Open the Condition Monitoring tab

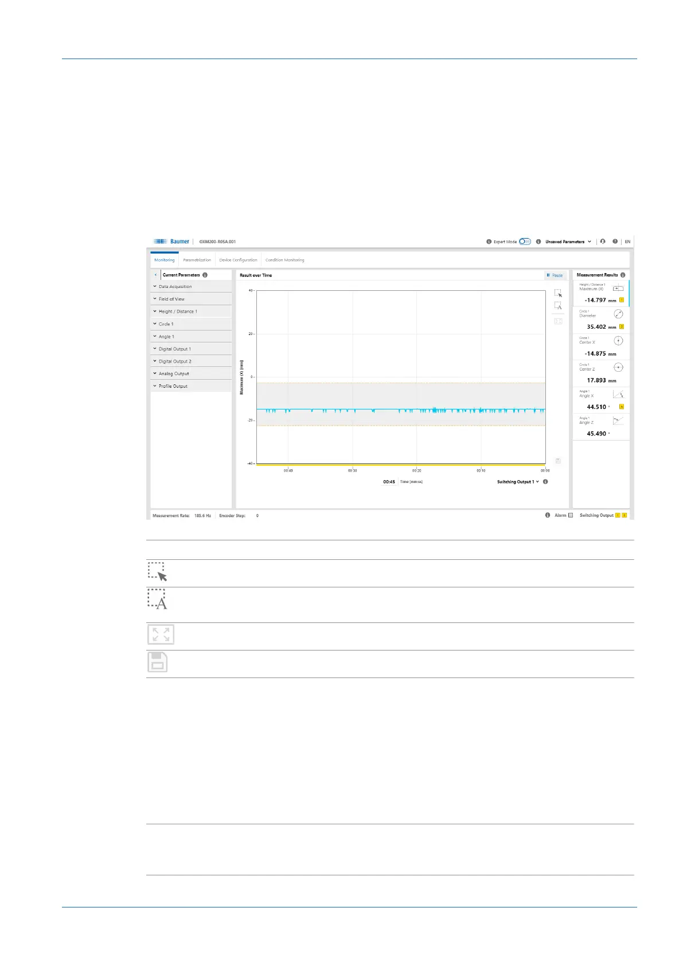click(284, 260)
